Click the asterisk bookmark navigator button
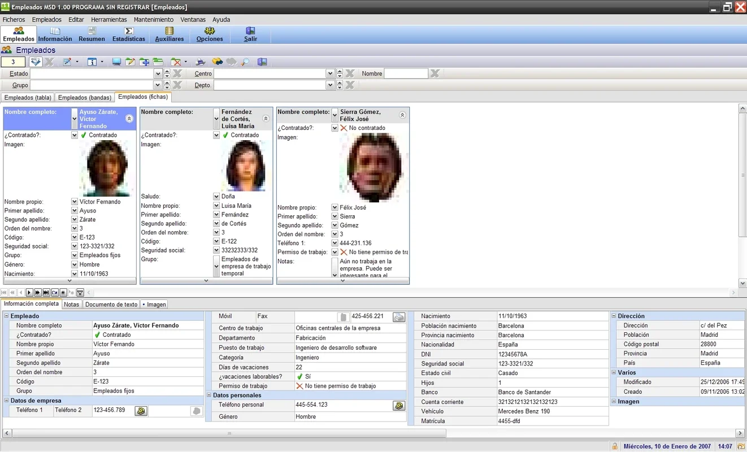 63,293
